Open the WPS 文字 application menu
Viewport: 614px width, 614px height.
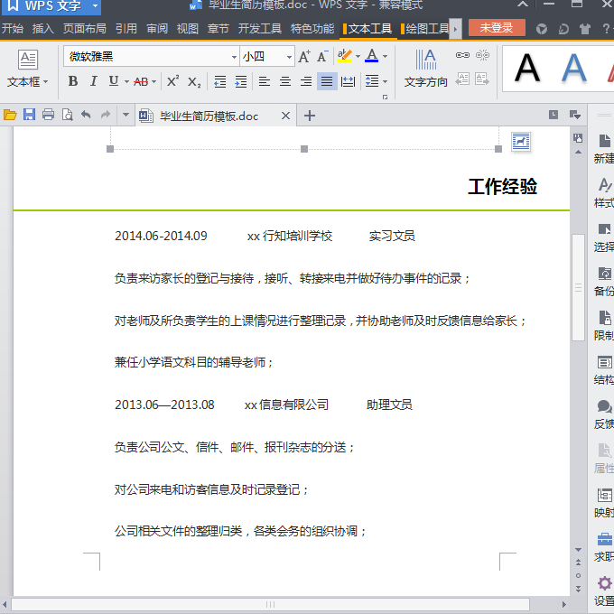tap(51, 6)
